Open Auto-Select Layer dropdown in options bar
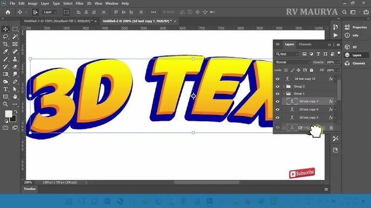 [x=50, y=12]
